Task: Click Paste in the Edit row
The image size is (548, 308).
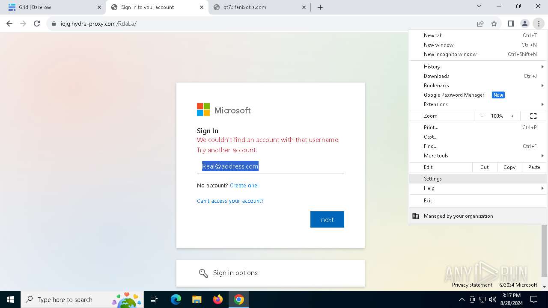Action: point(534,167)
